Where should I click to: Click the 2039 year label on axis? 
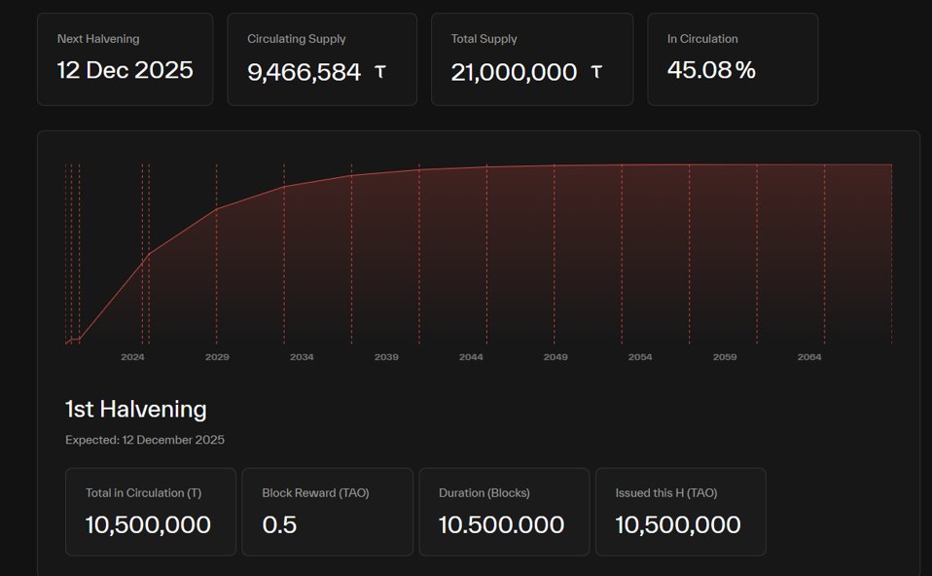tap(386, 357)
